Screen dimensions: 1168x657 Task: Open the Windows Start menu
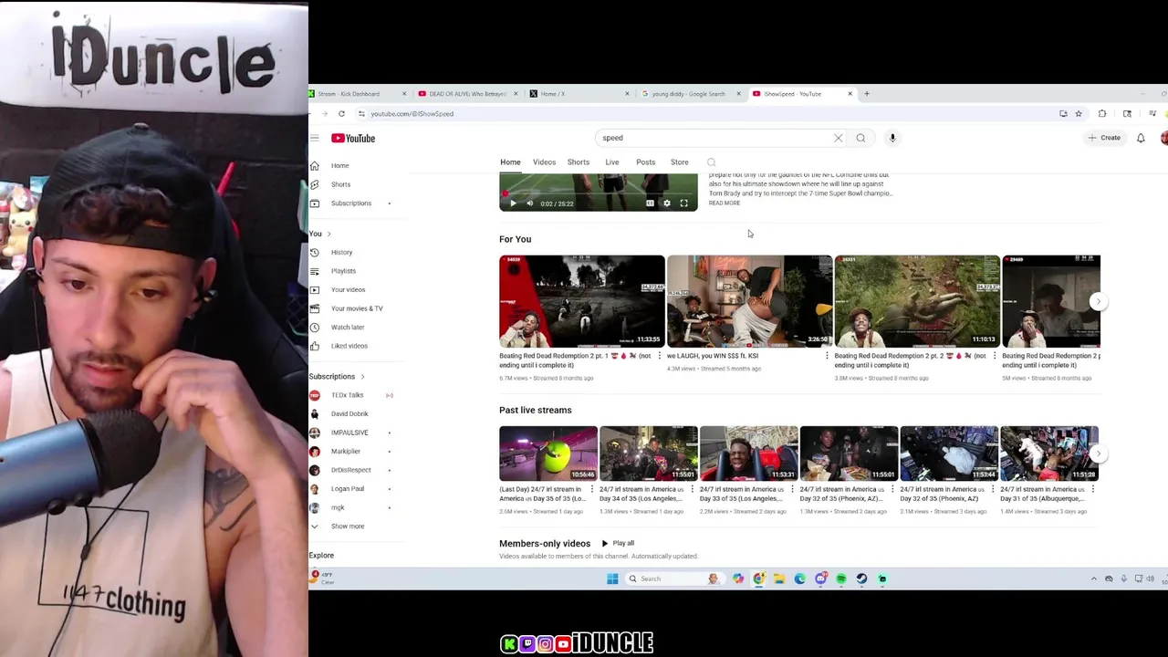pyautogui.click(x=612, y=579)
